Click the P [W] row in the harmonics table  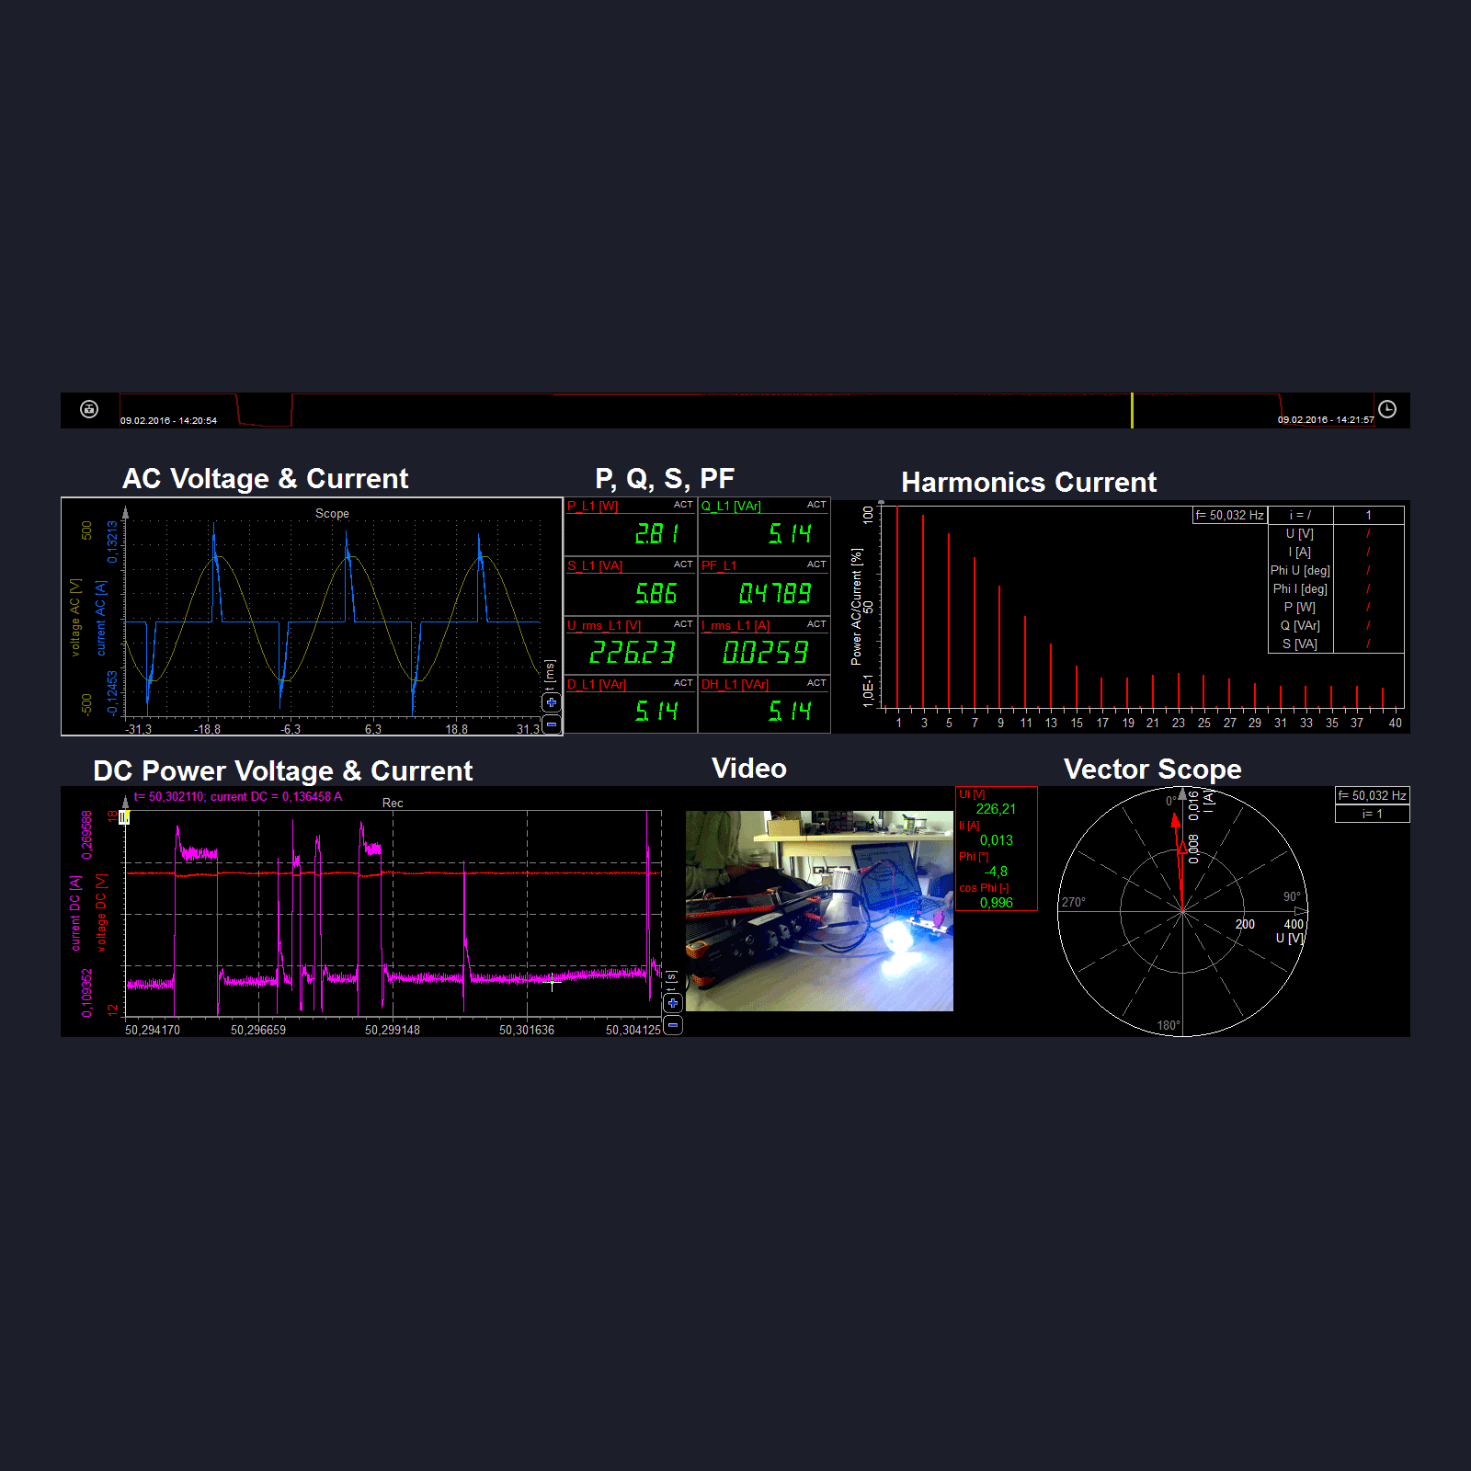click(x=1336, y=608)
